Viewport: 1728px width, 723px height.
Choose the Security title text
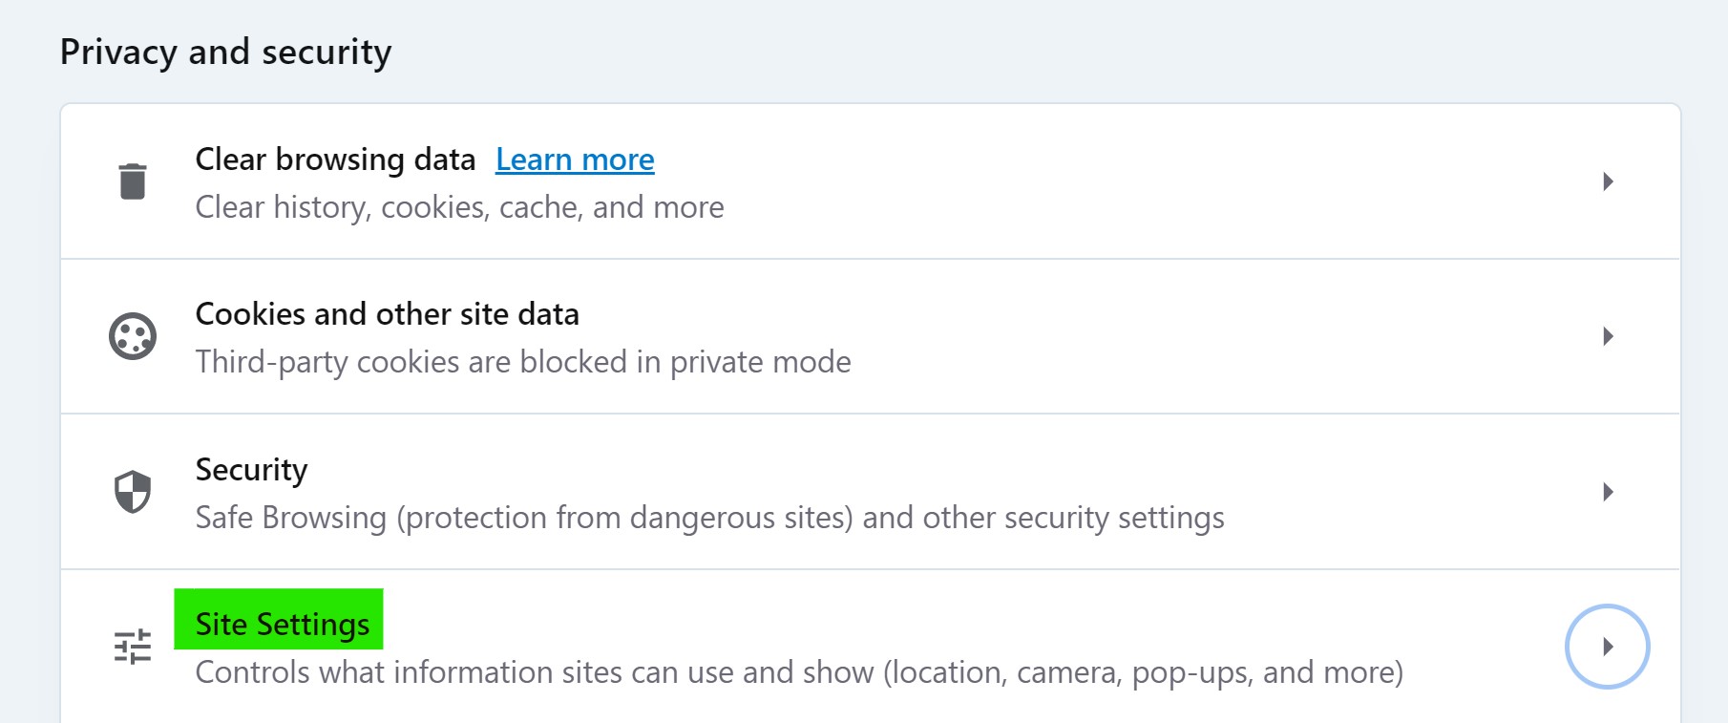pyautogui.click(x=251, y=470)
